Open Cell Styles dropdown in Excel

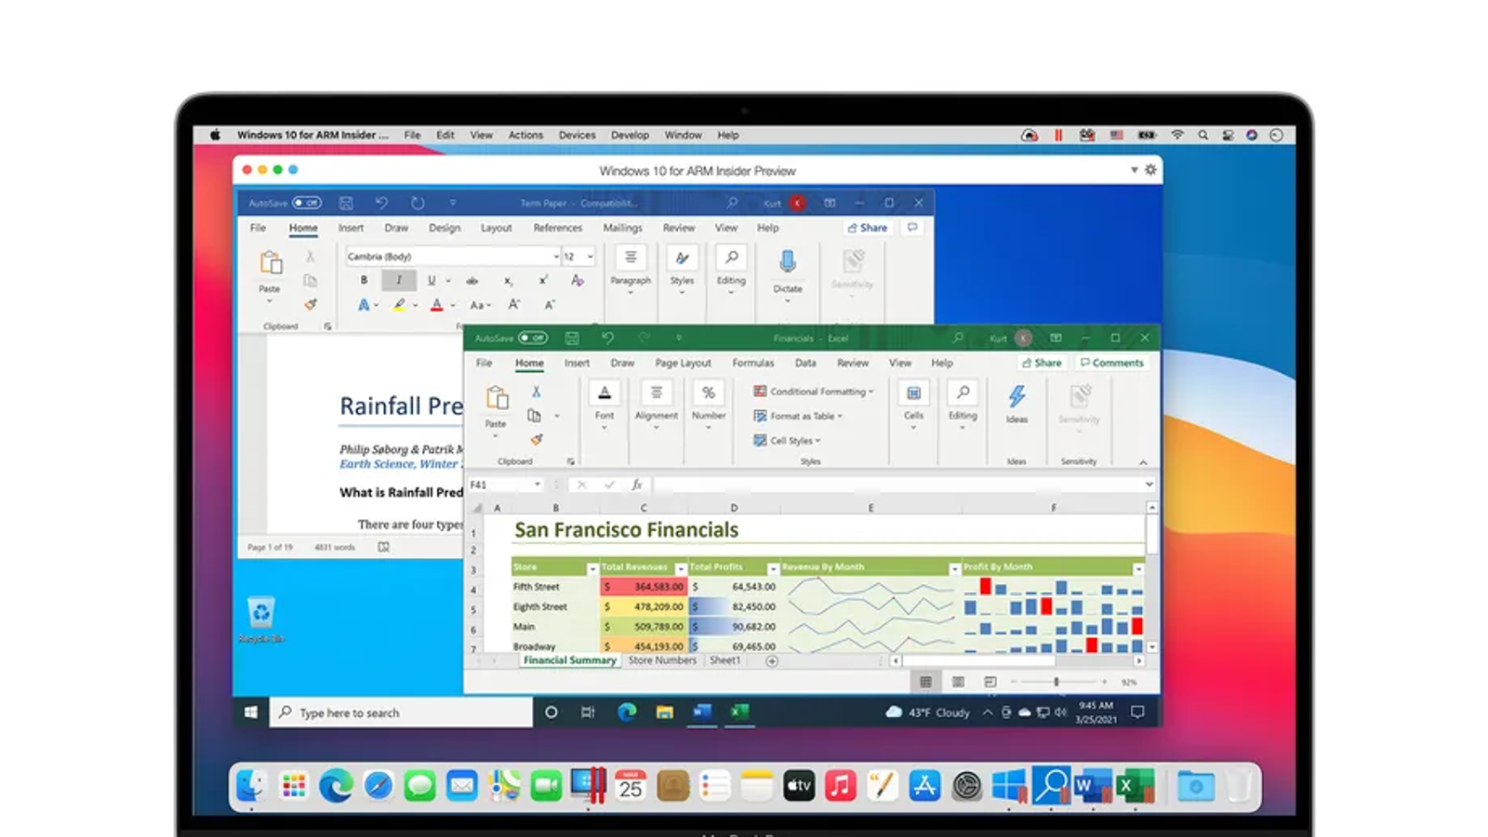pyautogui.click(x=788, y=441)
